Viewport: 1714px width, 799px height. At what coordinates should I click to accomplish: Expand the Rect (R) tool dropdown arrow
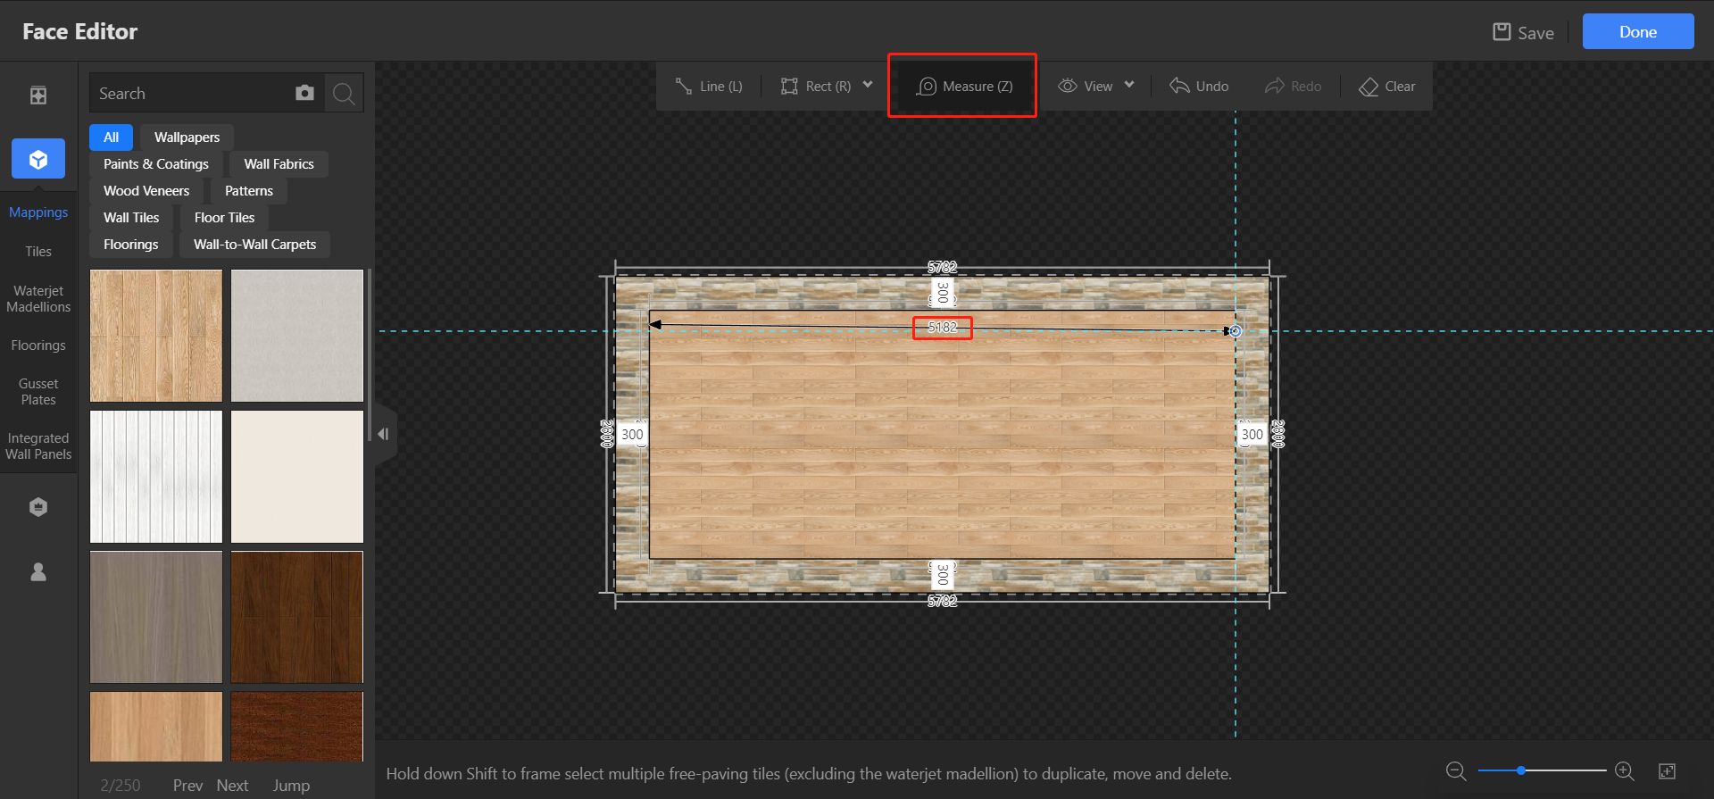(868, 86)
